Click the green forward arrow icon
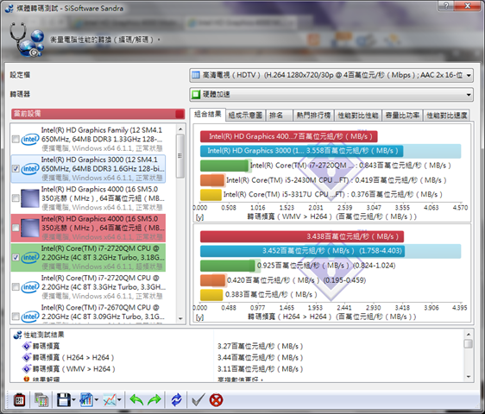Viewport: 485px width, 414px height. tap(154, 400)
